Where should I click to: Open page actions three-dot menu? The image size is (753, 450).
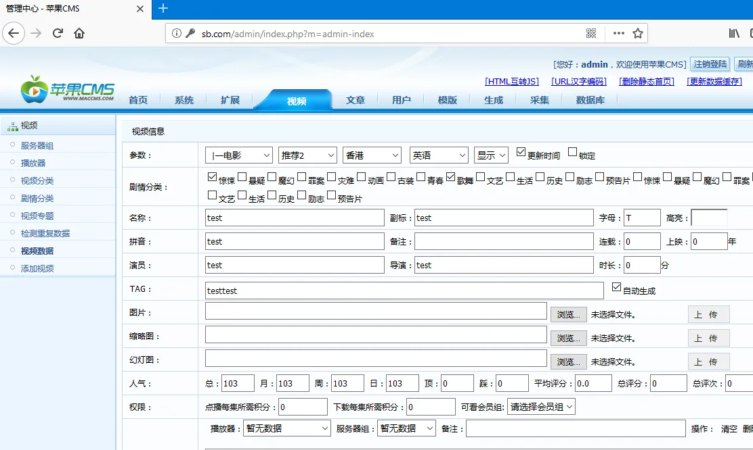tap(618, 33)
